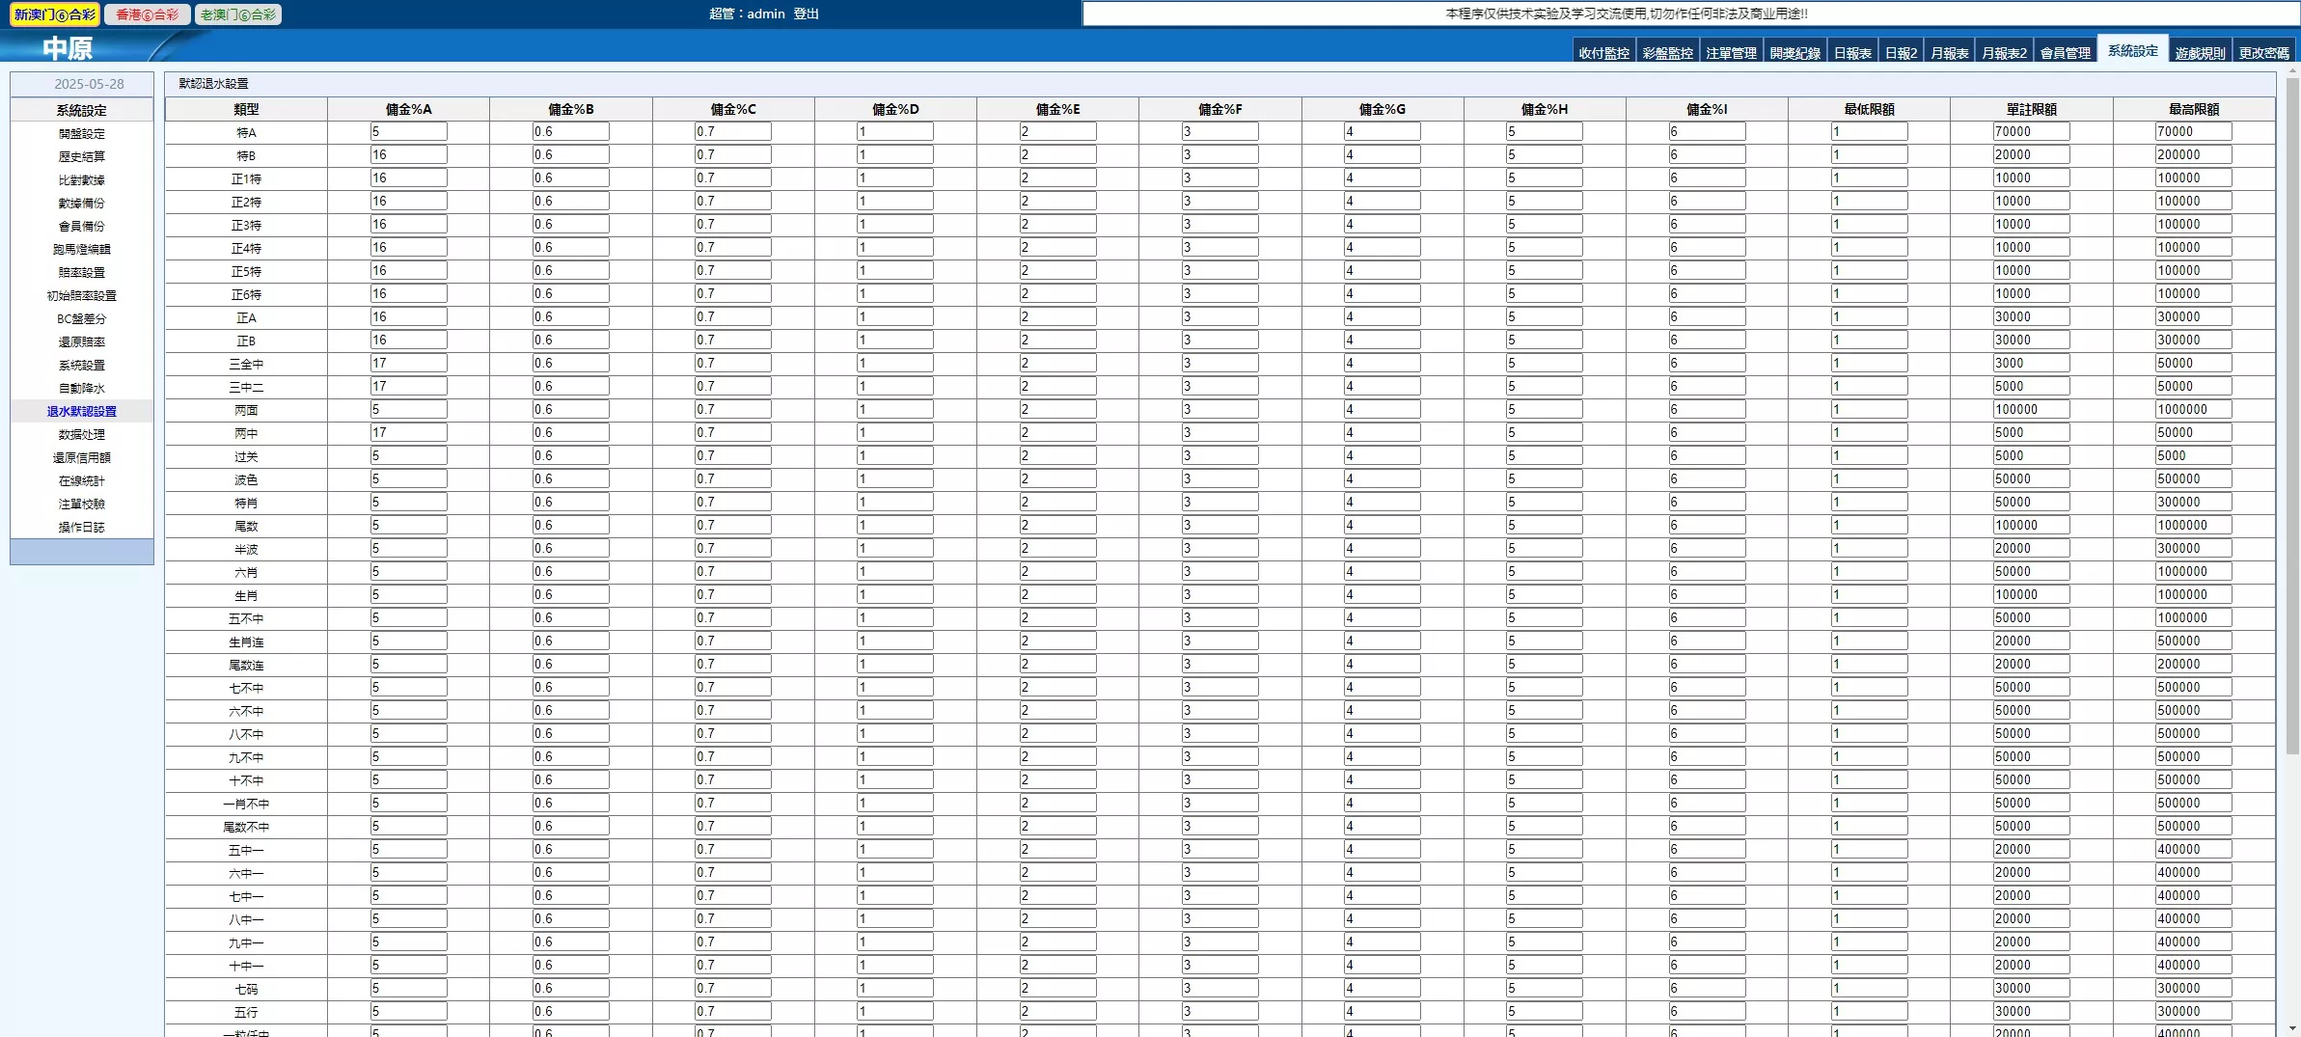
Task: Open 跑馬燈編輯 in the sidebar
Action: point(82,250)
